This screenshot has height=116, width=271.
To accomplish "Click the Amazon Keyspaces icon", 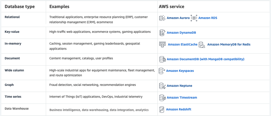I will pyautogui.click(x=162, y=71).
